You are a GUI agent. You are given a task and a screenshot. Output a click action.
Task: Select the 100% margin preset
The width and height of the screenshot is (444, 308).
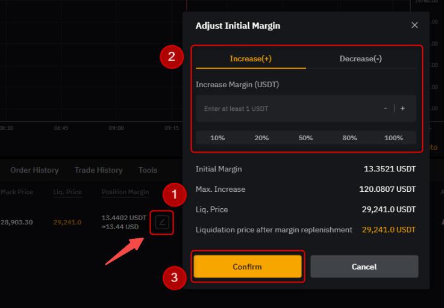pos(393,138)
